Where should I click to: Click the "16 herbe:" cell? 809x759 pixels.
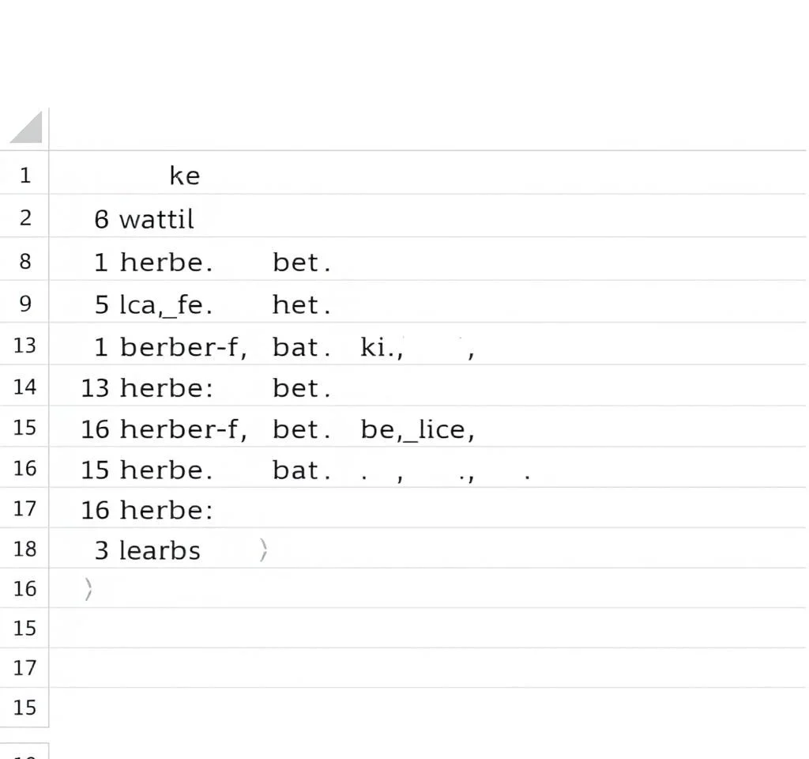(x=146, y=509)
